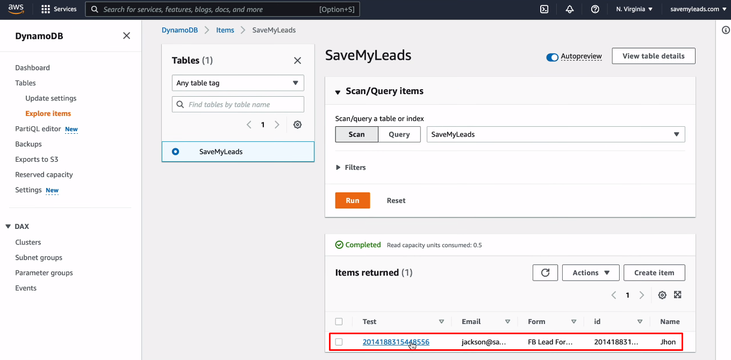
Task: Expand the Filters section
Action: click(x=350, y=168)
